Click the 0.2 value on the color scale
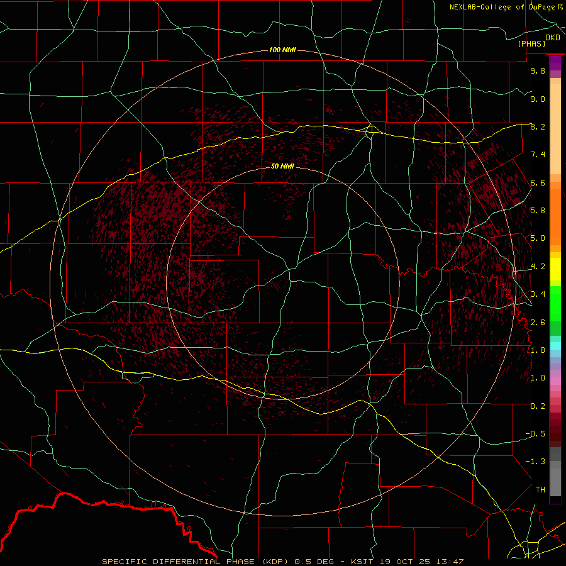 (538, 406)
